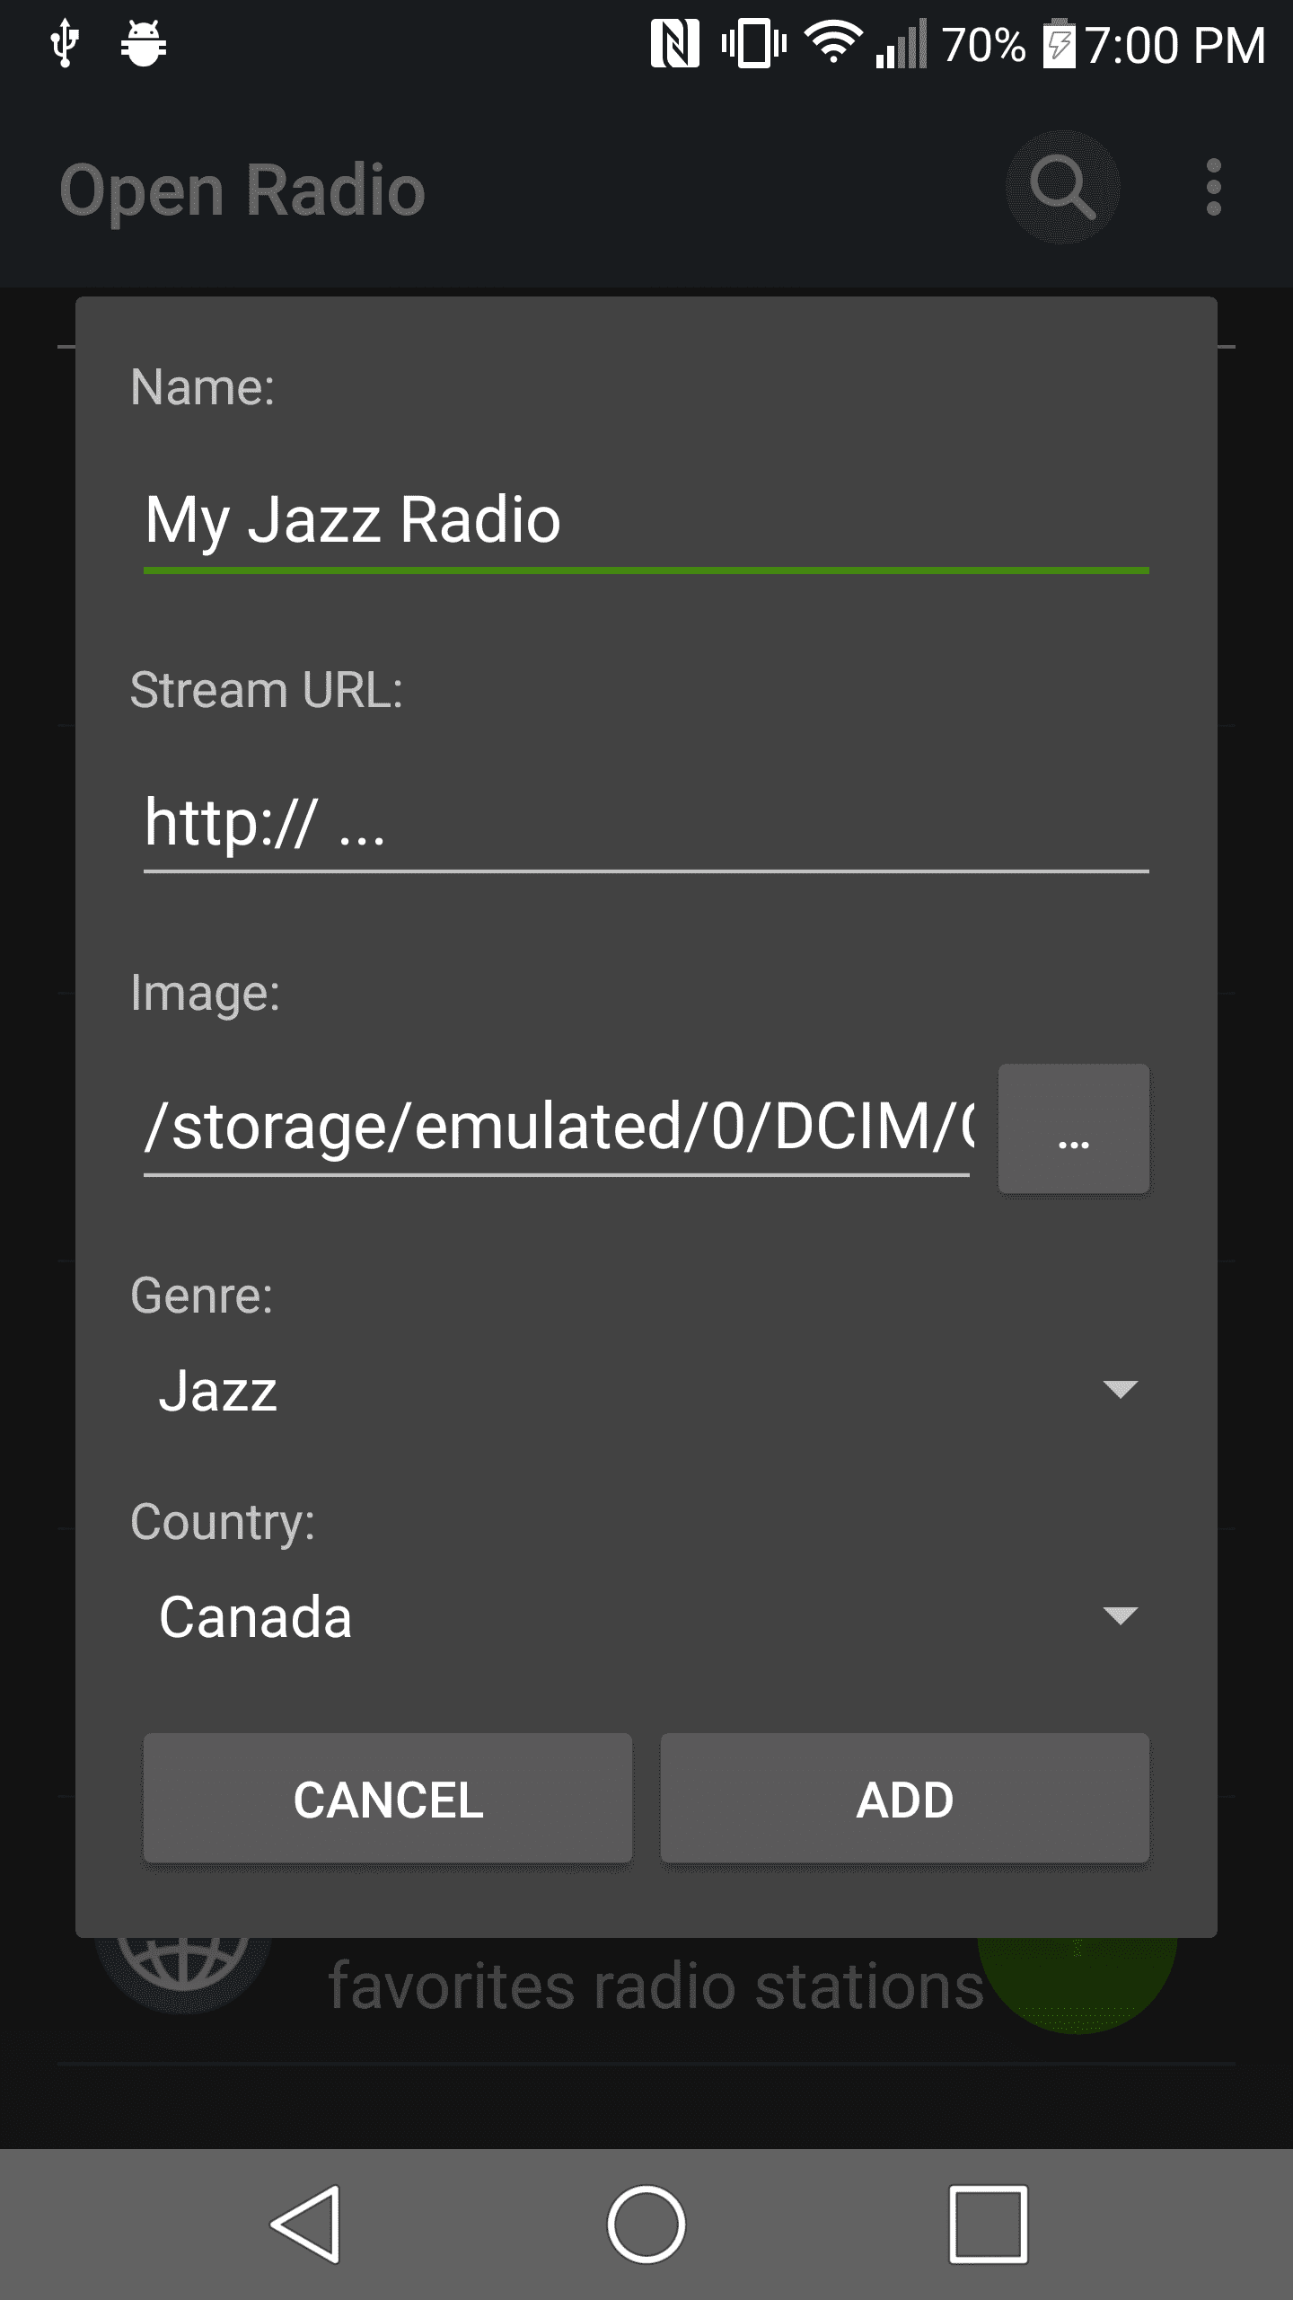
Task: Open recent apps square button
Action: point(988,2224)
